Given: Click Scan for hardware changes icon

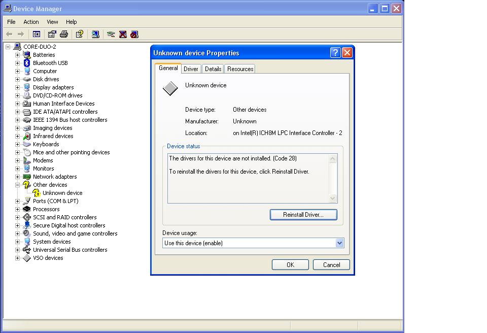Looking at the screenshot, I should tap(95, 34).
